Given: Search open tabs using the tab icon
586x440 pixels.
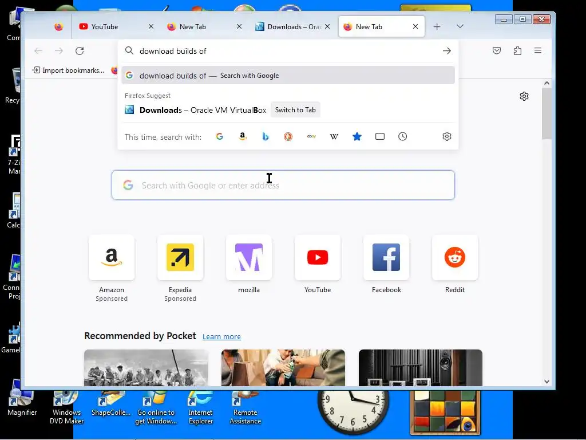Looking at the screenshot, I should [380, 136].
